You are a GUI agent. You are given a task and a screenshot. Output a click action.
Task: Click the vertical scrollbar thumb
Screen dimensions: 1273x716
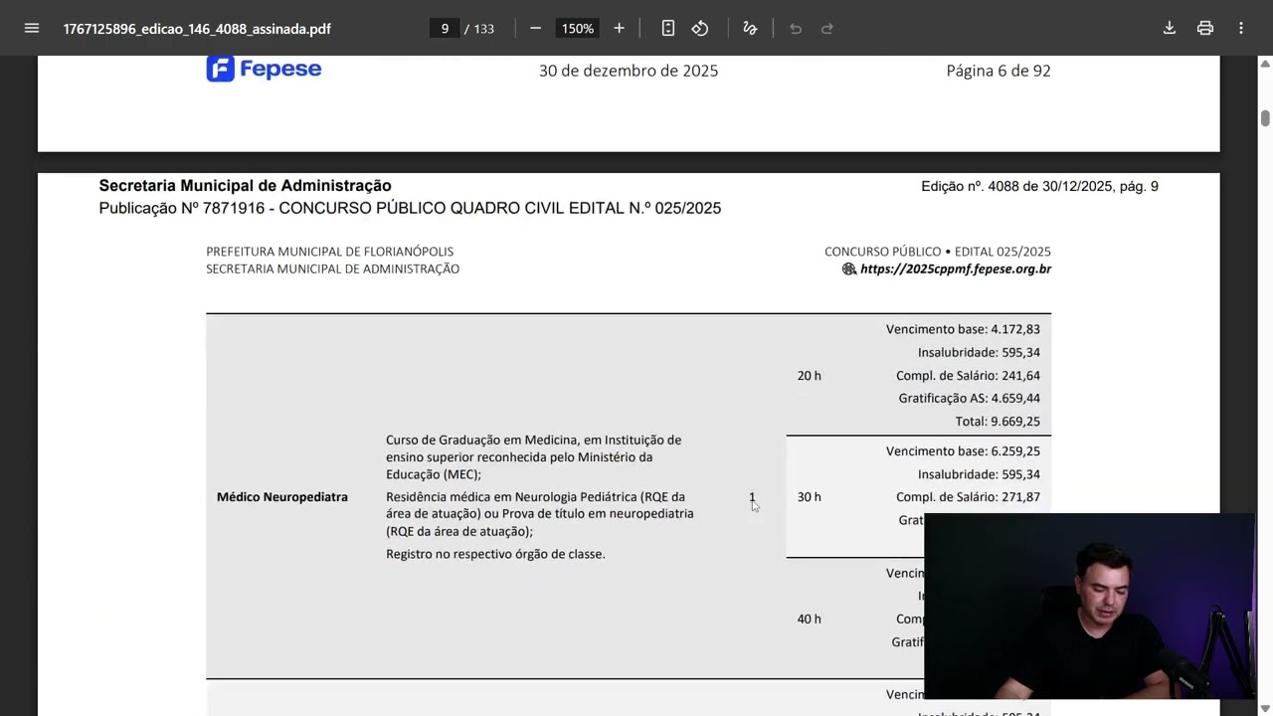[x=1265, y=117]
